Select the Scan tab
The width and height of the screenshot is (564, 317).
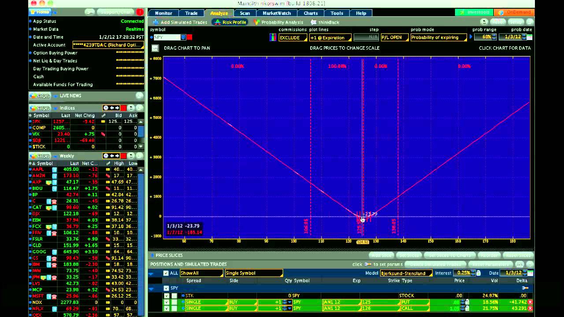point(245,13)
